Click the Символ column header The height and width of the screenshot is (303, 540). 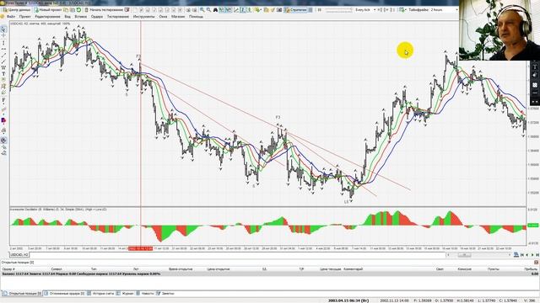click(57, 269)
